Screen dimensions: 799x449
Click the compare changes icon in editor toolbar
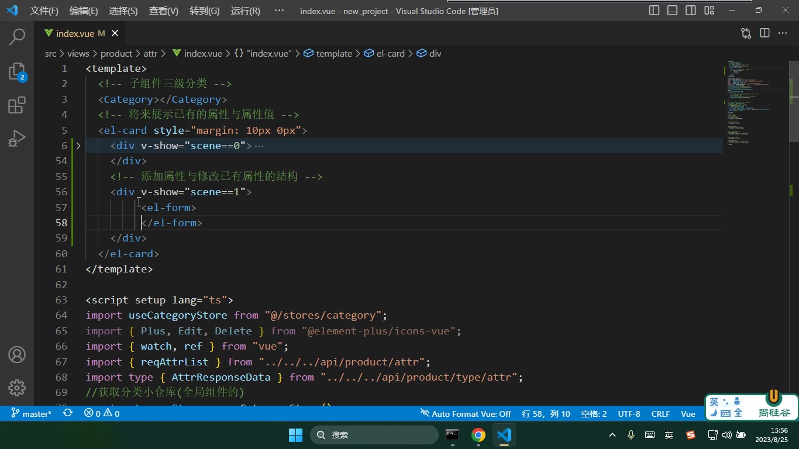click(x=746, y=33)
